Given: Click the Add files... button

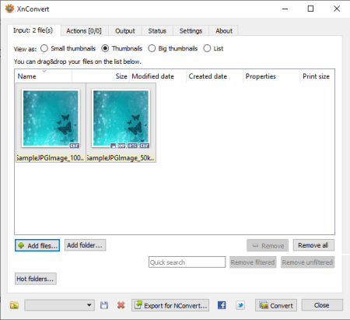Looking at the screenshot, I should tap(37, 245).
